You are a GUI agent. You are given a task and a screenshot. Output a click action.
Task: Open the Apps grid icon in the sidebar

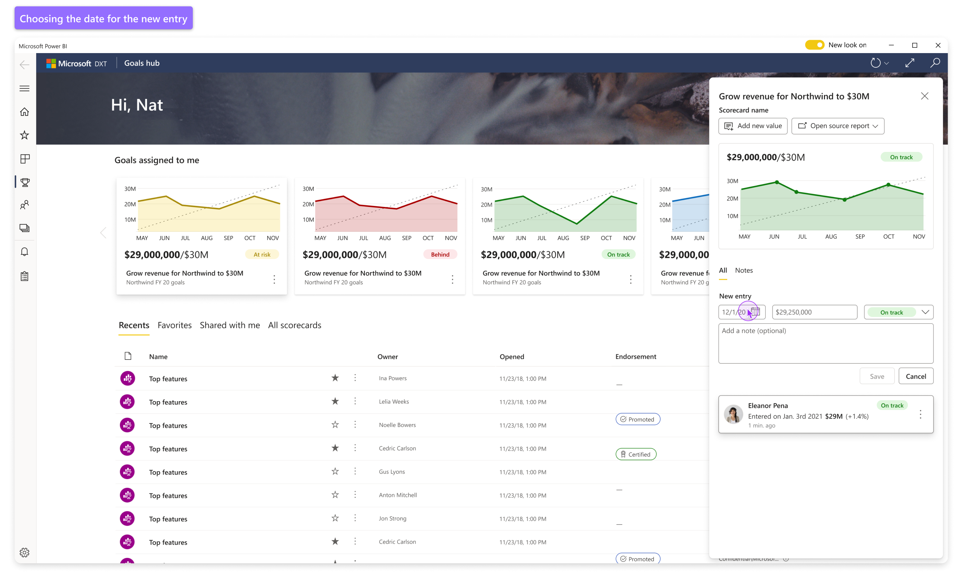tap(24, 159)
